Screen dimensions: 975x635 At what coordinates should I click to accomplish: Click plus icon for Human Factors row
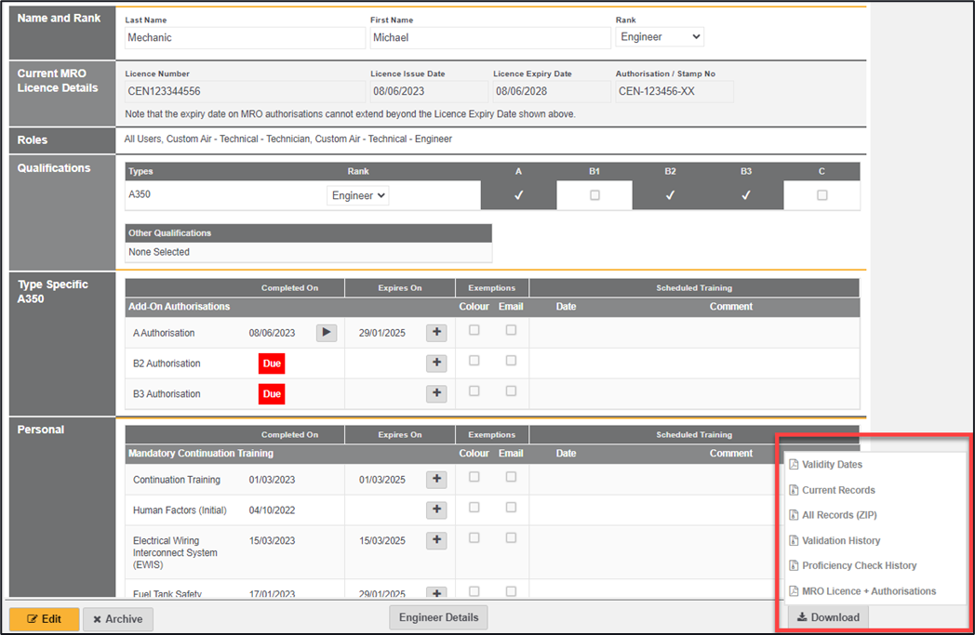pos(436,510)
